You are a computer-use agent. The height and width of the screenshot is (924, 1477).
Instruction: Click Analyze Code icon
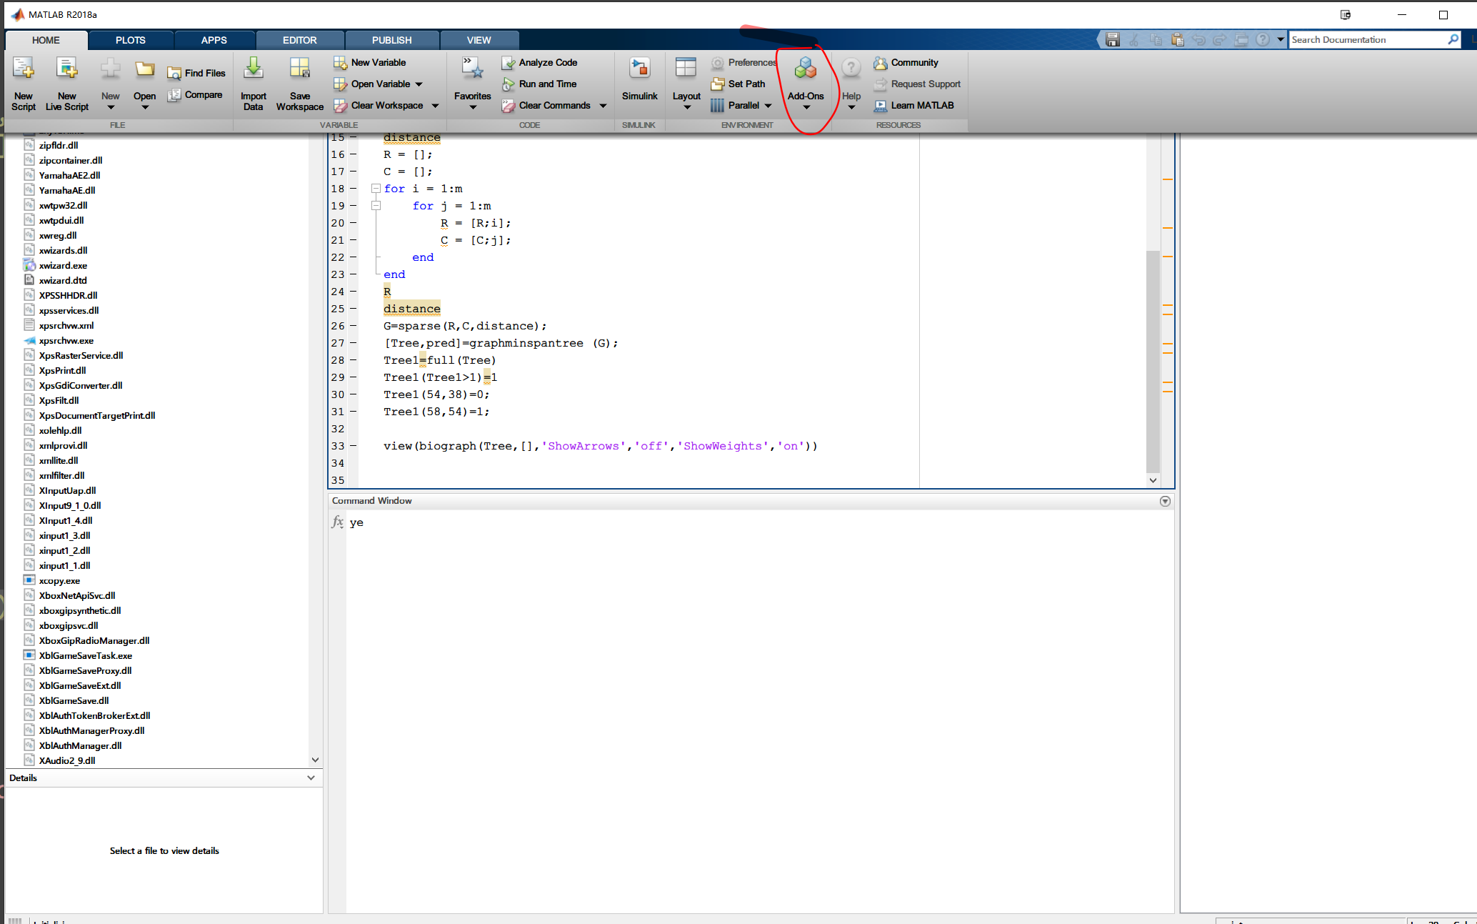[508, 63]
